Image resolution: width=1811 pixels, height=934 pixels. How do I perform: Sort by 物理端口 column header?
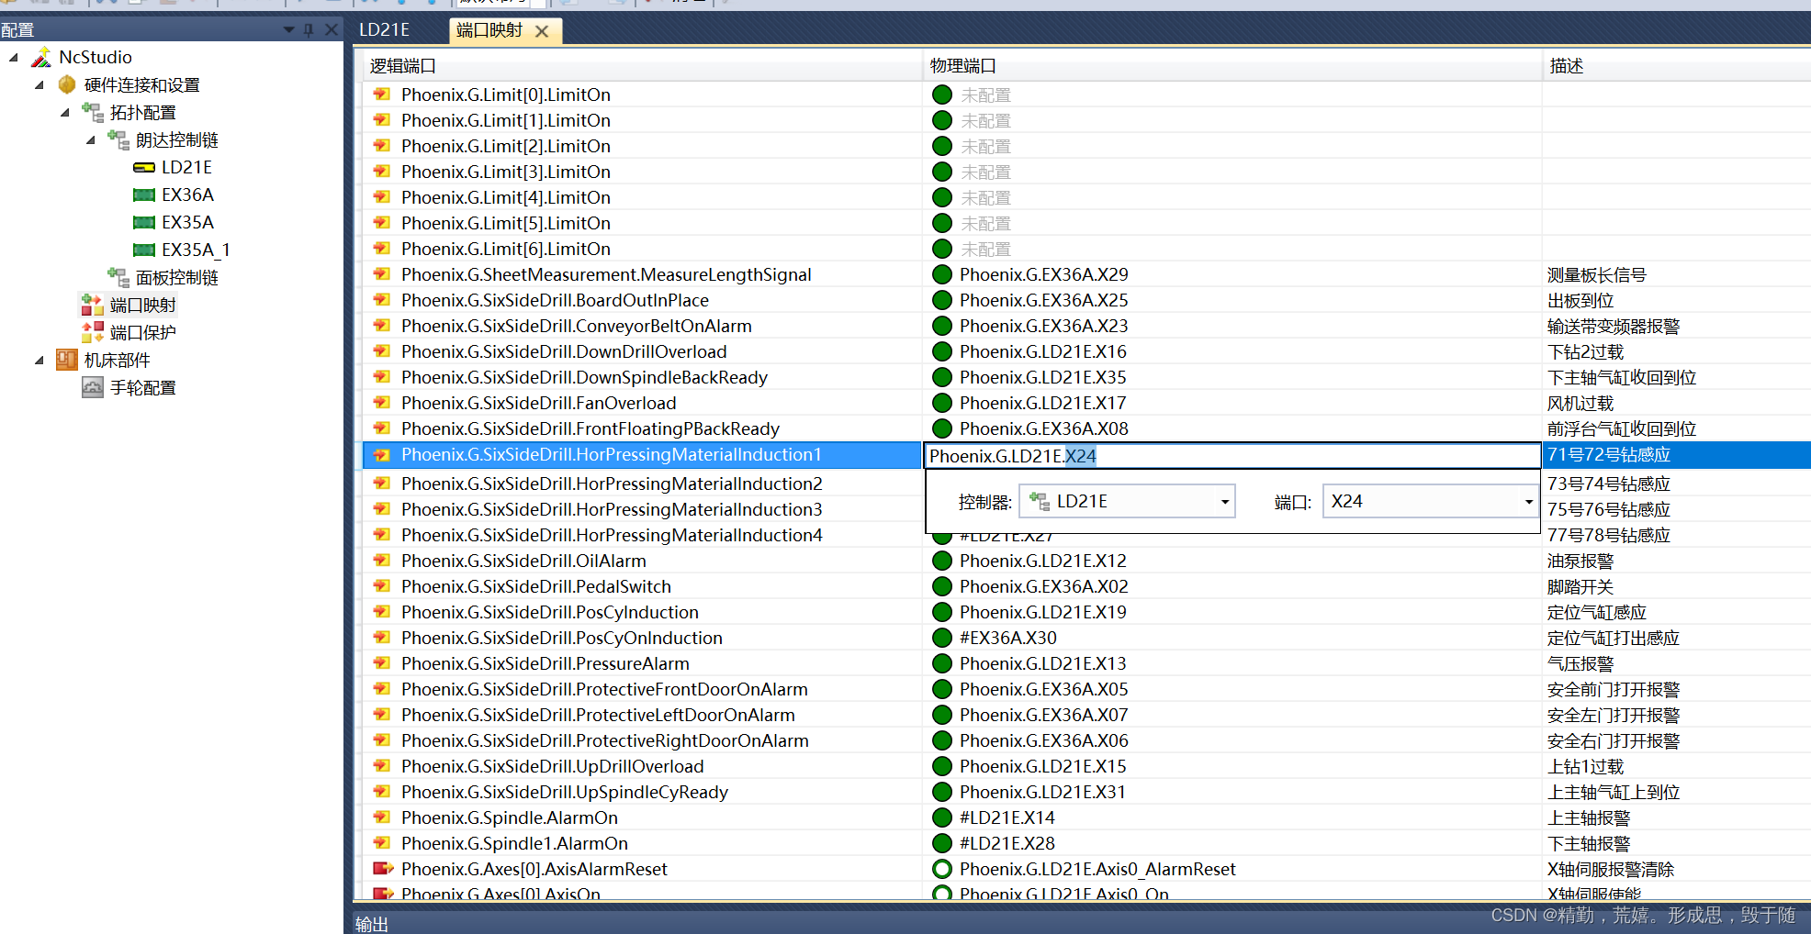(x=1232, y=66)
